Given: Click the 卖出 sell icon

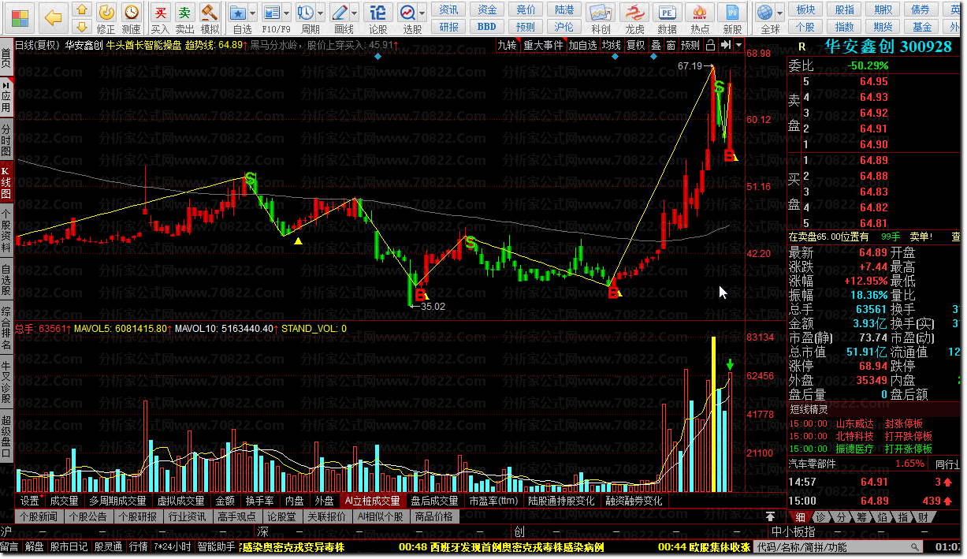Looking at the screenshot, I should click(184, 18).
